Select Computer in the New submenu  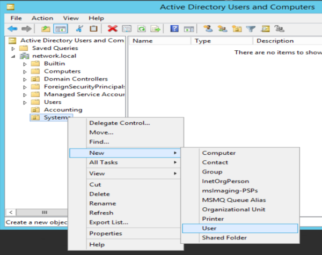tap(240, 153)
